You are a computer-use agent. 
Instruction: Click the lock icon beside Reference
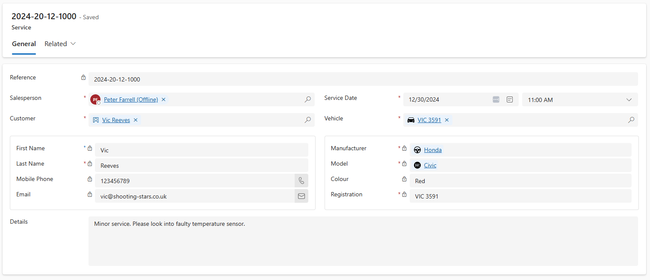pos(83,77)
